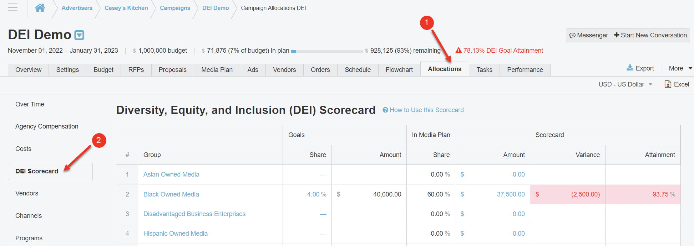Click the 60.00 % plan share cell

[431, 194]
